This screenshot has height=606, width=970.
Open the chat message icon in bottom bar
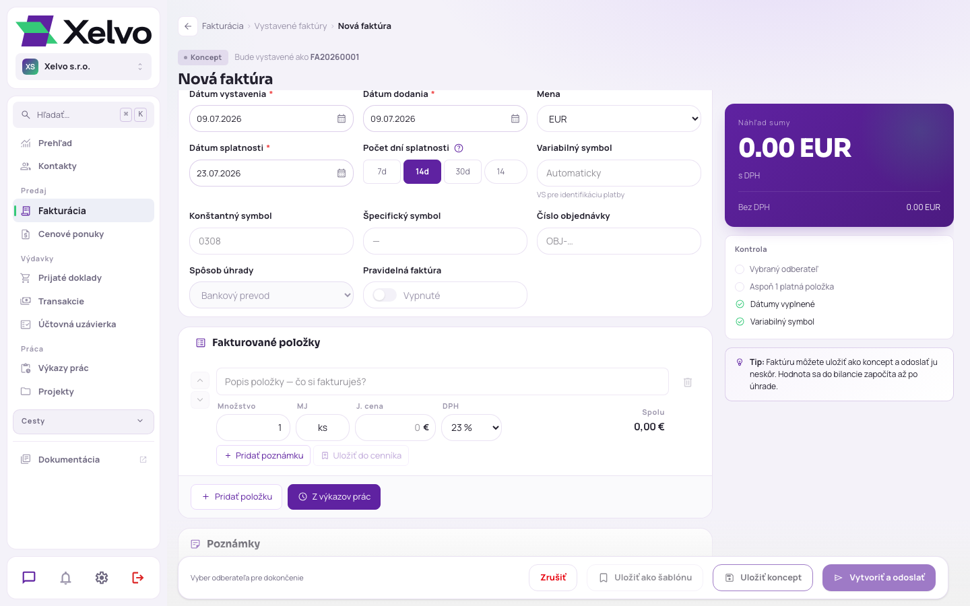coord(29,578)
